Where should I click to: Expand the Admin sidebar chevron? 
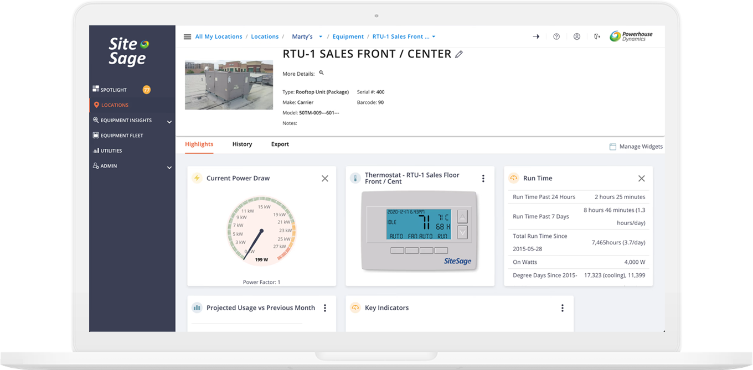pos(169,167)
